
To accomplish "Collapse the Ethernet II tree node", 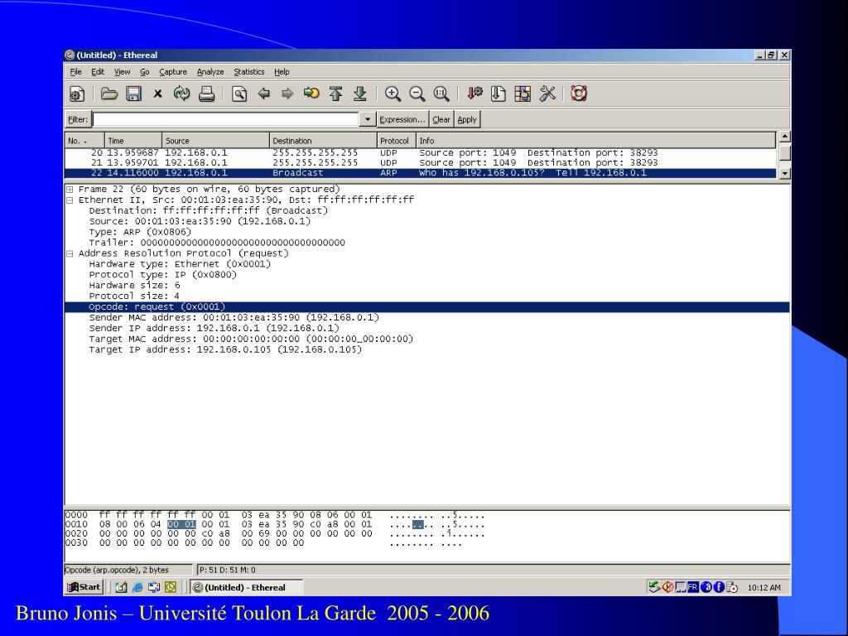I will coord(70,200).
